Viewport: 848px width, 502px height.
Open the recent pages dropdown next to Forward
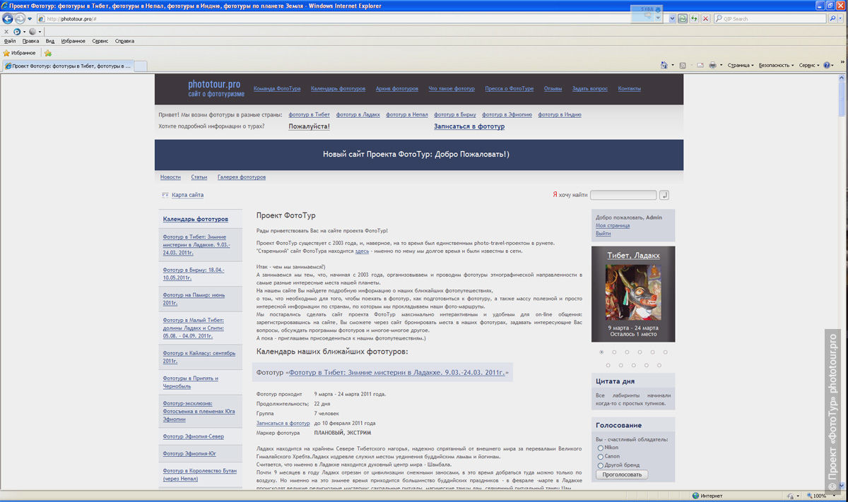[30, 19]
